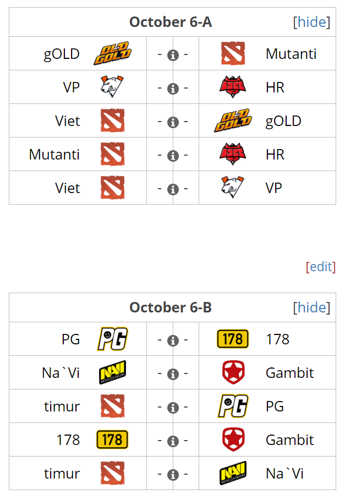Image resolution: width=345 pixels, height=500 pixels.
Task: Open the info popup for PG vs 178
Action: click(173, 340)
